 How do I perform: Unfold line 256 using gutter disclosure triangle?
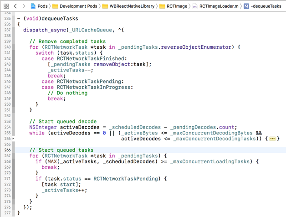(14, 139)
